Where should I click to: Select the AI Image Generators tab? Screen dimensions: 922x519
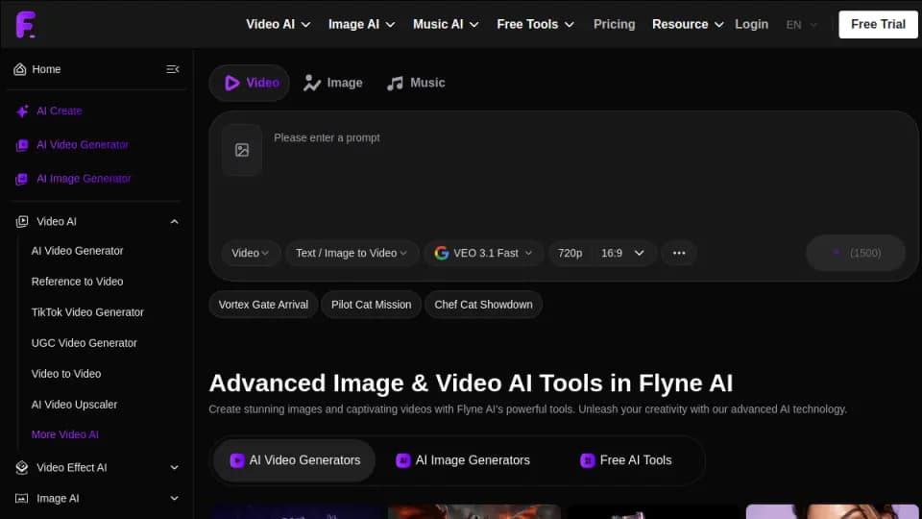(x=463, y=460)
